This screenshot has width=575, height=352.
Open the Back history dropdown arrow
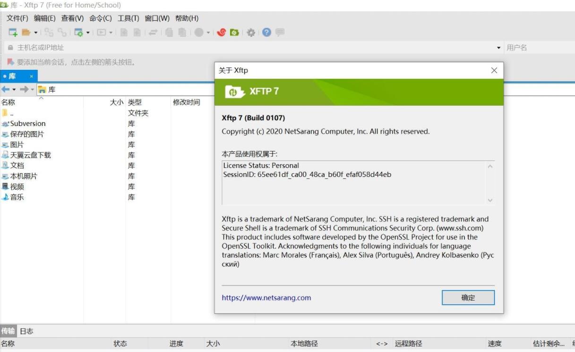pos(14,89)
